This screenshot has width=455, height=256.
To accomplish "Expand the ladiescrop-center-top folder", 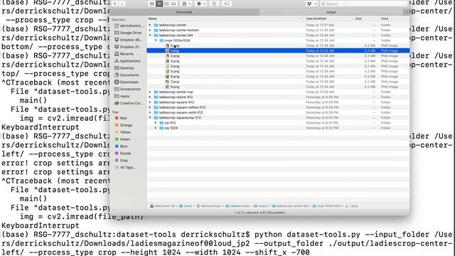I will (x=150, y=92).
